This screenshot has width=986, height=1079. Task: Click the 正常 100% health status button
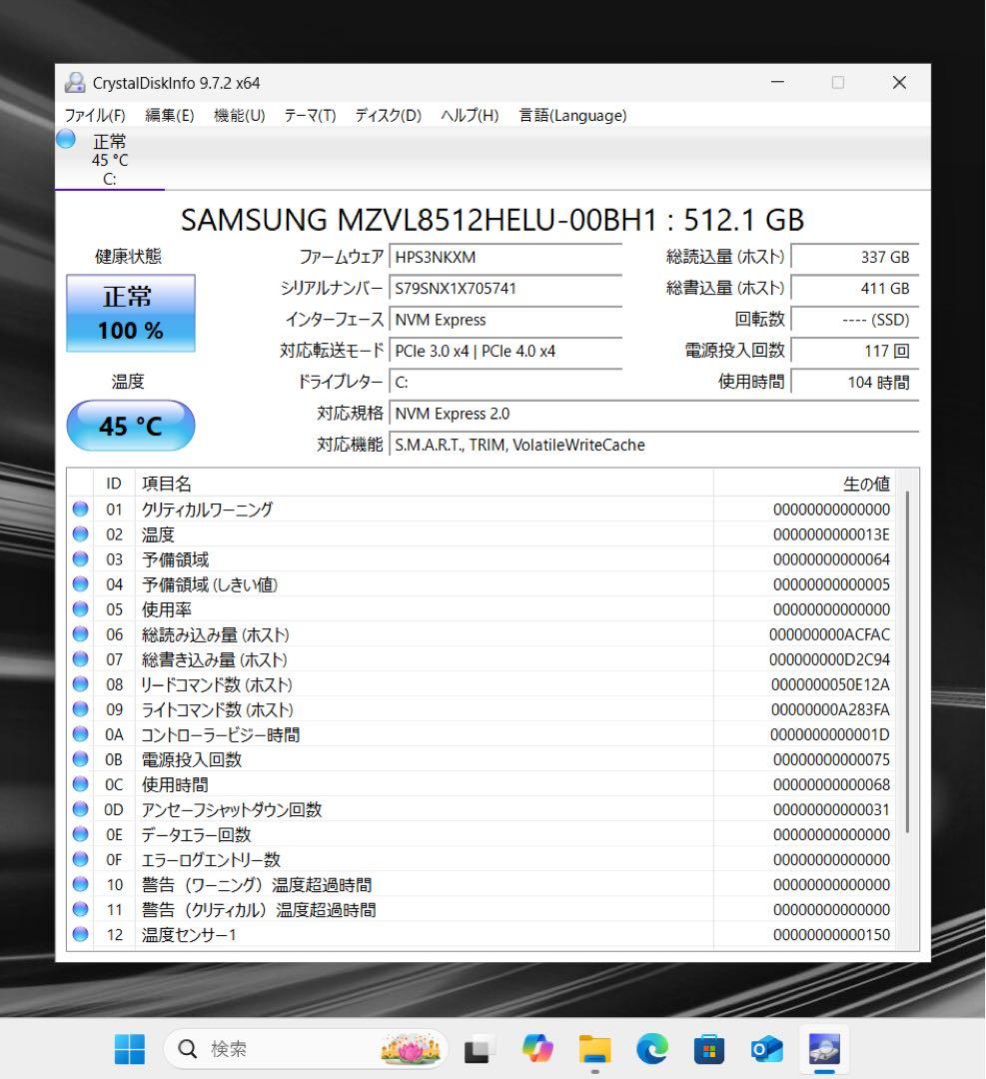[131, 313]
